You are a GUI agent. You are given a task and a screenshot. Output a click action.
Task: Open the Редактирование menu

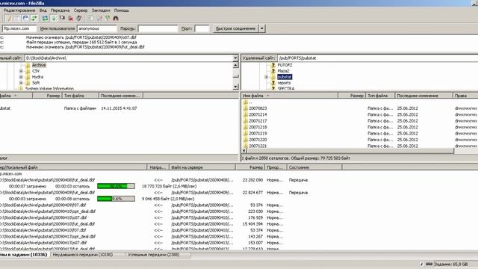(x=19, y=10)
